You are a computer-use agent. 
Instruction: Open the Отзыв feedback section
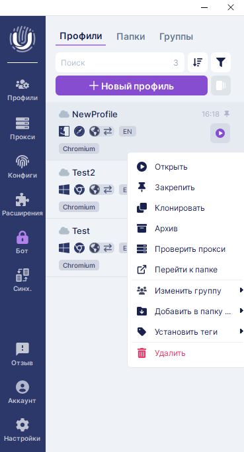(x=22, y=355)
